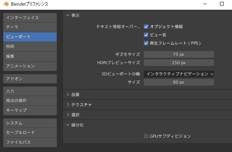Image resolution: width=232 pixels, height=152 pixels.
Task: Minimize the Blender preferences window
Action: click(205, 4)
